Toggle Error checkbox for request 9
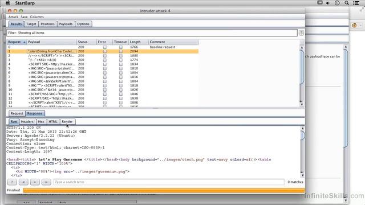The width and height of the screenshot is (365, 205). pyautogui.click(x=105, y=85)
